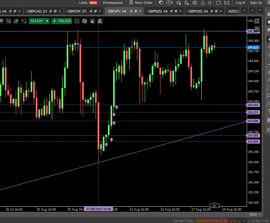Close the GBPNZD, h4 tab

tap(181, 11)
